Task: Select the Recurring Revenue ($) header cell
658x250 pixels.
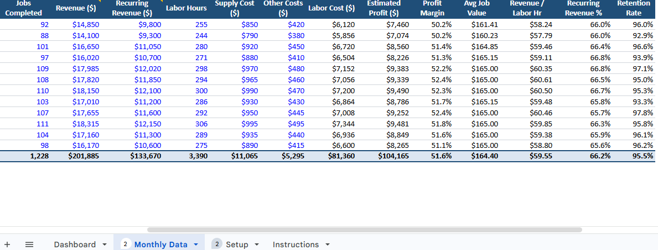Action: (132, 9)
